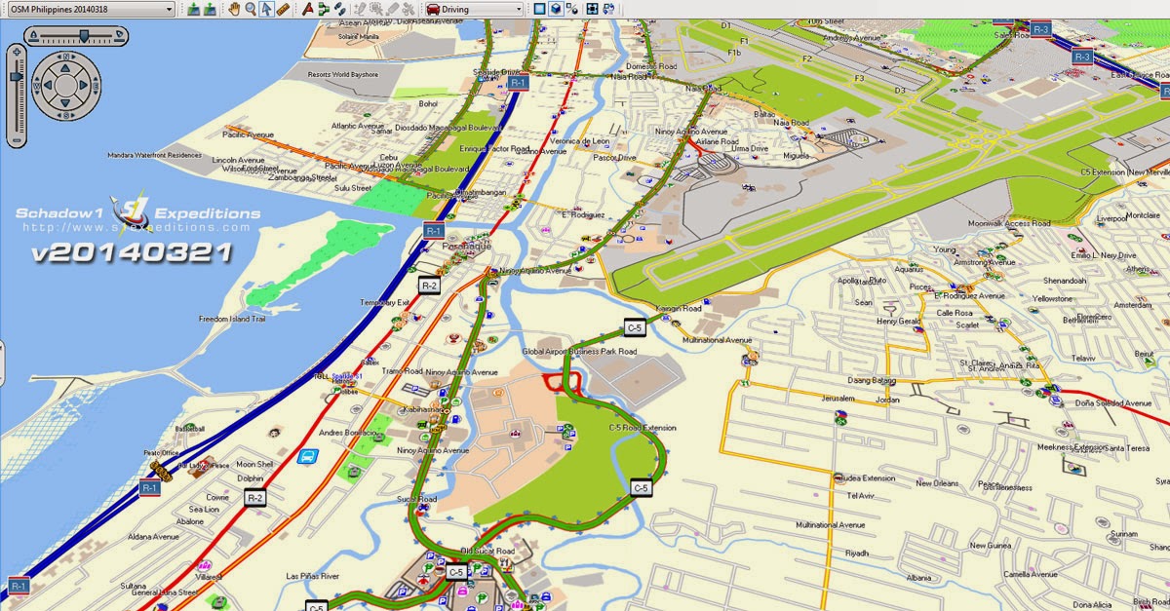
Task: Toggle the map detail percentage option
Action: 571,9
